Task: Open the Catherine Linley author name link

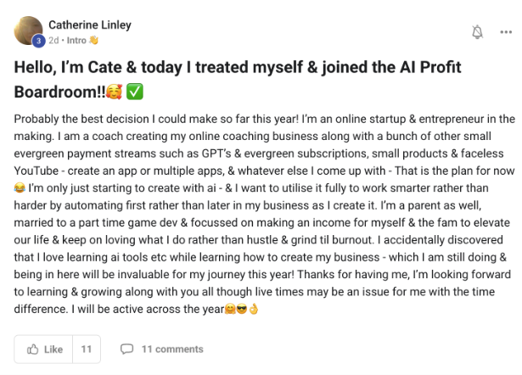Action: [88, 24]
